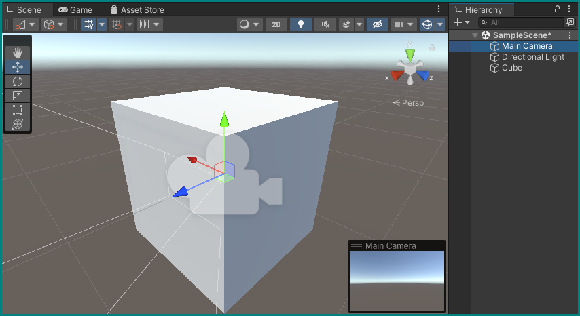This screenshot has width=580, height=316.
Task: Select Directional Light in the Hierarchy
Action: [x=532, y=57]
